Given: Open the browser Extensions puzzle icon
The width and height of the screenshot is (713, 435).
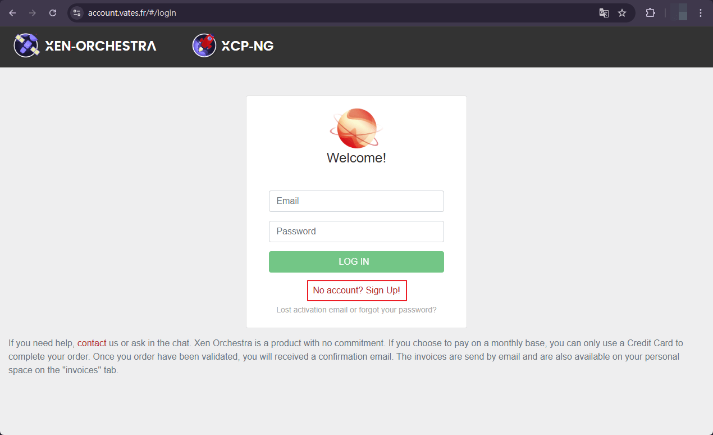Looking at the screenshot, I should (651, 13).
